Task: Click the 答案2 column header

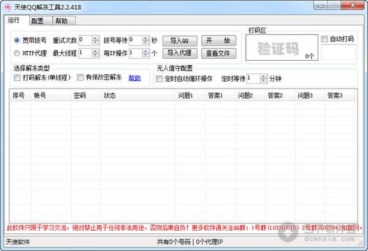Action: [280, 96]
